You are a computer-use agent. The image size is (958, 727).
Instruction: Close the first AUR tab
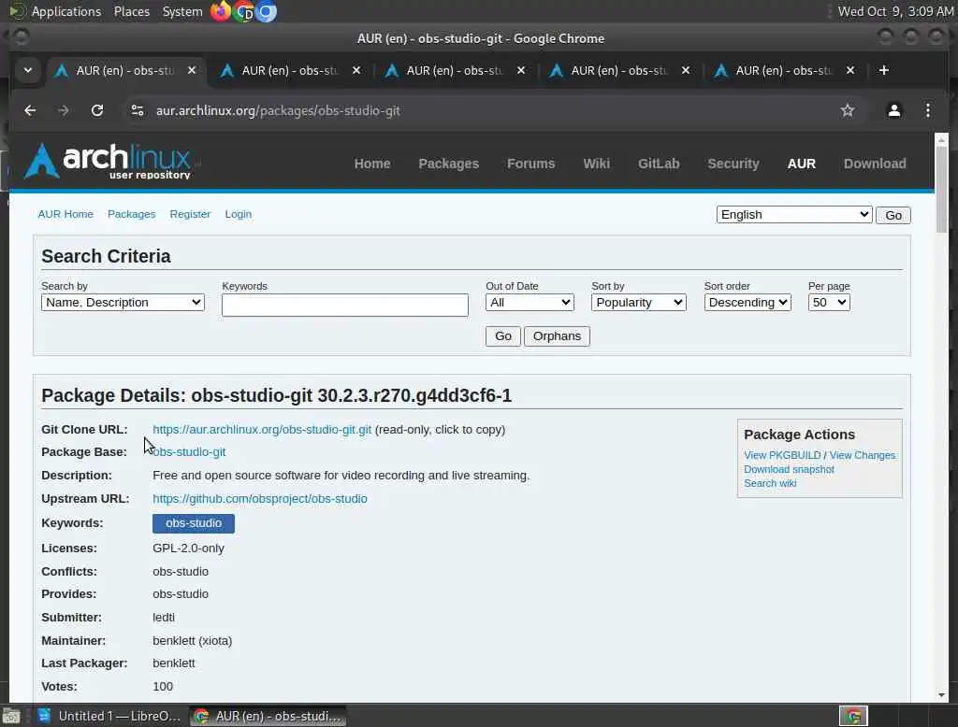click(192, 70)
